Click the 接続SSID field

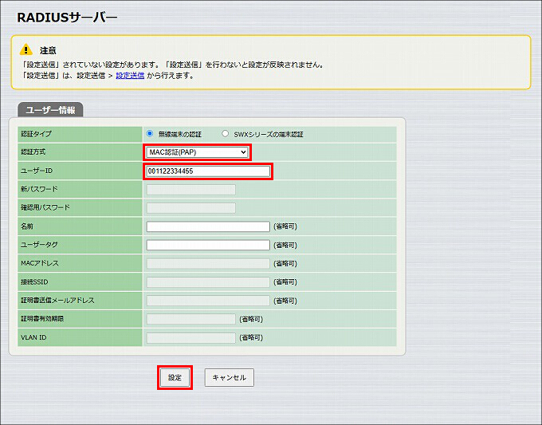pos(208,281)
